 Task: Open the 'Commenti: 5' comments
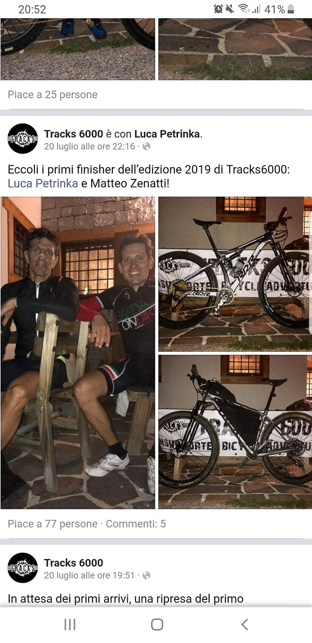pos(136,524)
